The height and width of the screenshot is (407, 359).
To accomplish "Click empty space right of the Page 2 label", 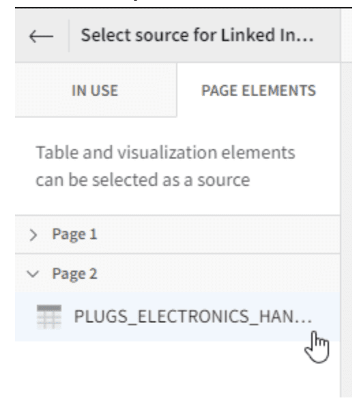I will point(218,274).
